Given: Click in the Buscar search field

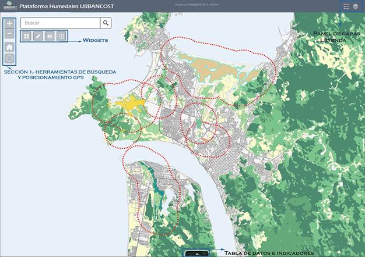Looking at the screenshot, I should click(60, 23).
